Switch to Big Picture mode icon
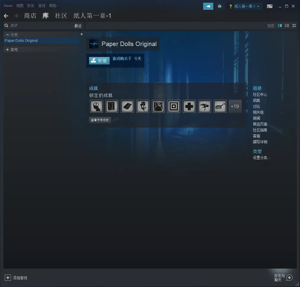Image resolution: width=300 pixels, height=287 pixels. pyautogui.click(x=270, y=6)
